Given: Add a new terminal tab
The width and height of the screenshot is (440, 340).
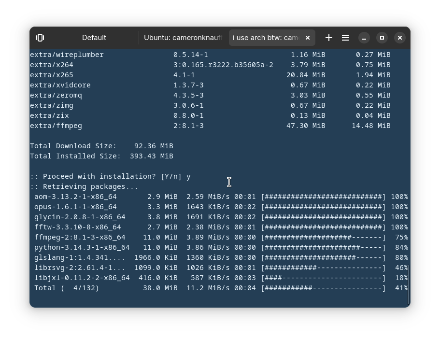Looking at the screenshot, I should tap(329, 38).
